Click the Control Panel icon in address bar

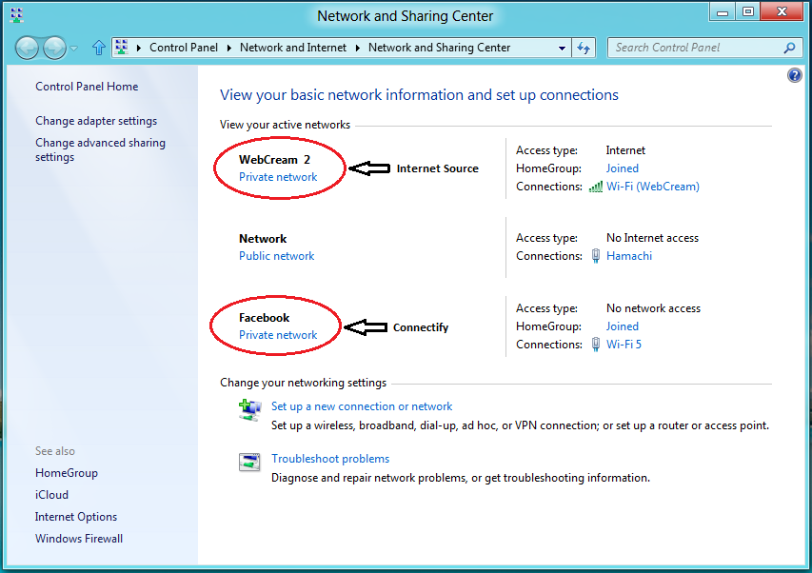122,47
